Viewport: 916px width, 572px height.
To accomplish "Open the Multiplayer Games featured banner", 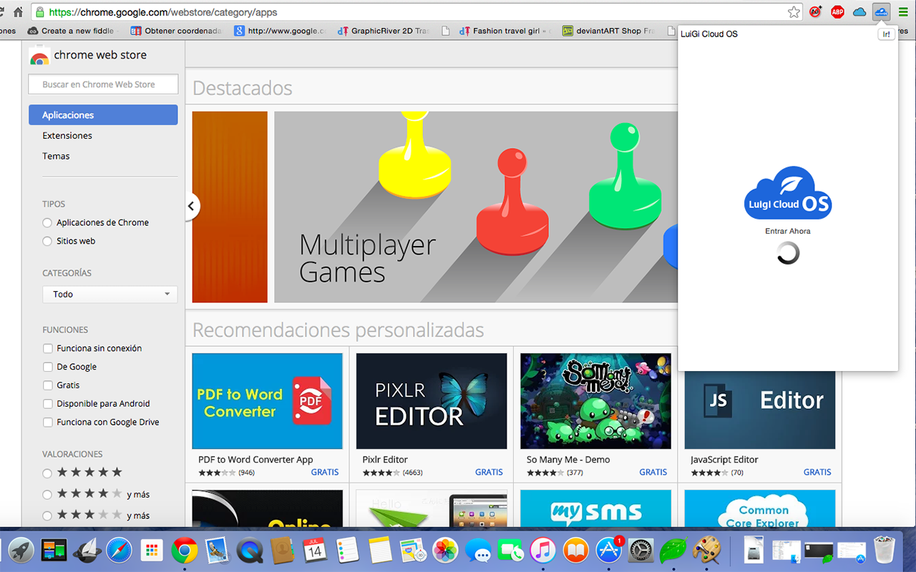I will (476, 207).
